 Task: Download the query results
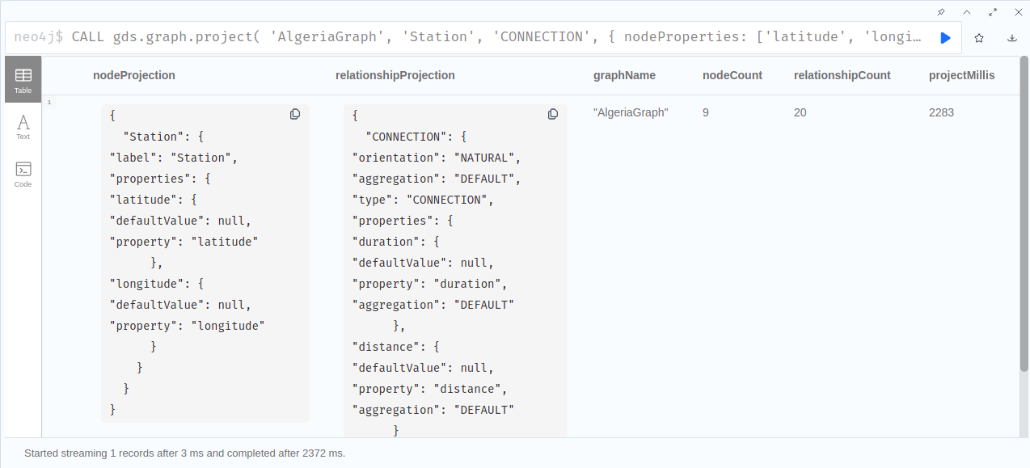pyautogui.click(x=1011, y=37)
